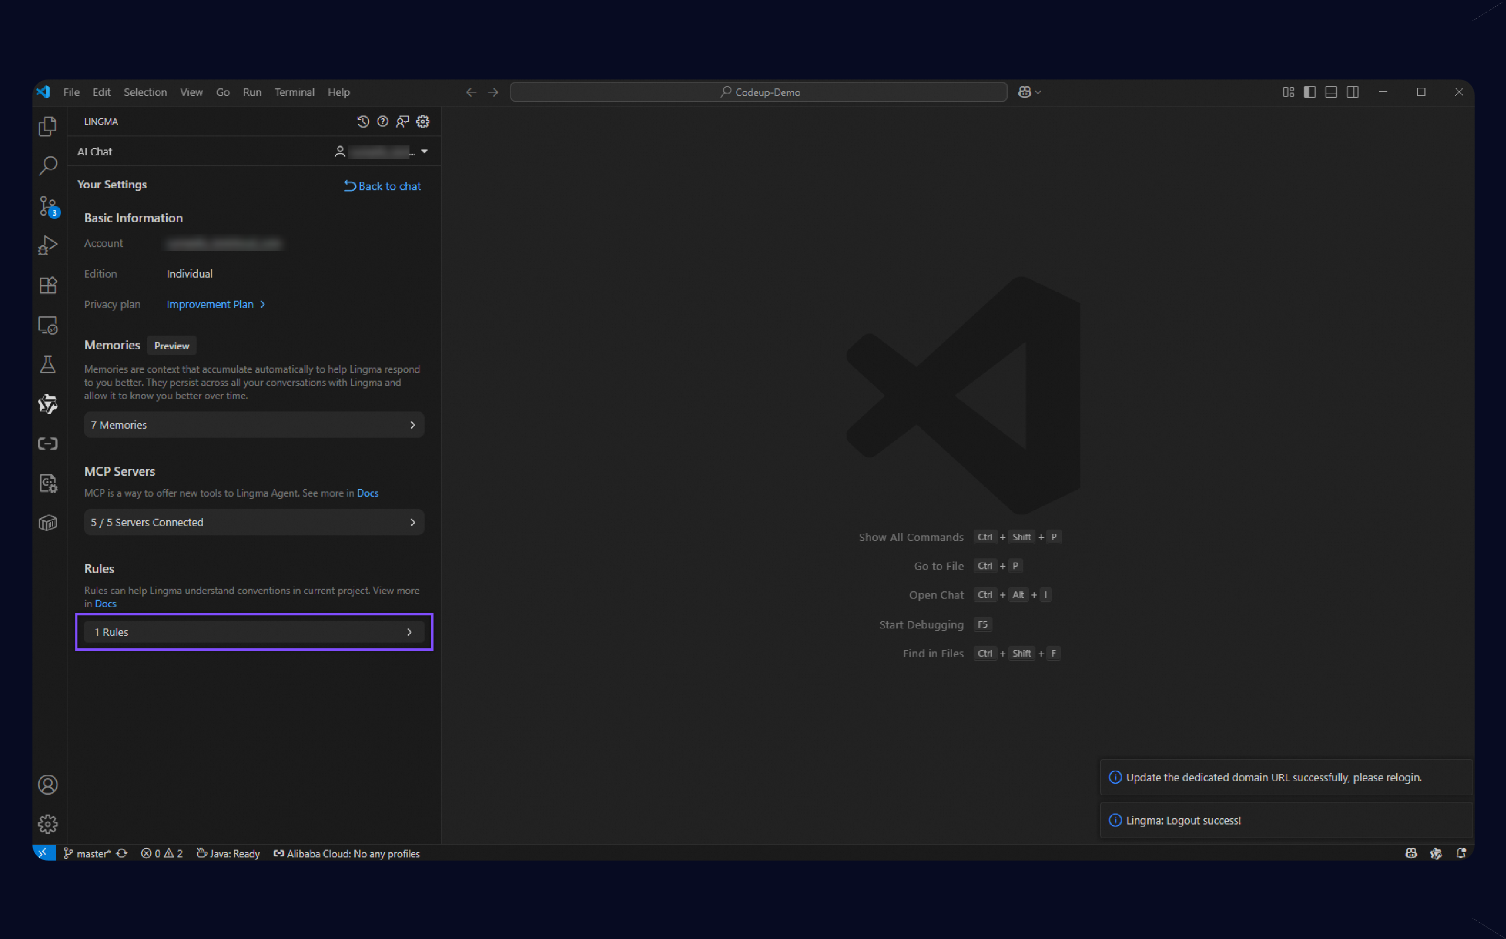Viewport: 1506px width, 939px height.
Task: Open Lingma chat history icon
Action: [x=363, y=122]
